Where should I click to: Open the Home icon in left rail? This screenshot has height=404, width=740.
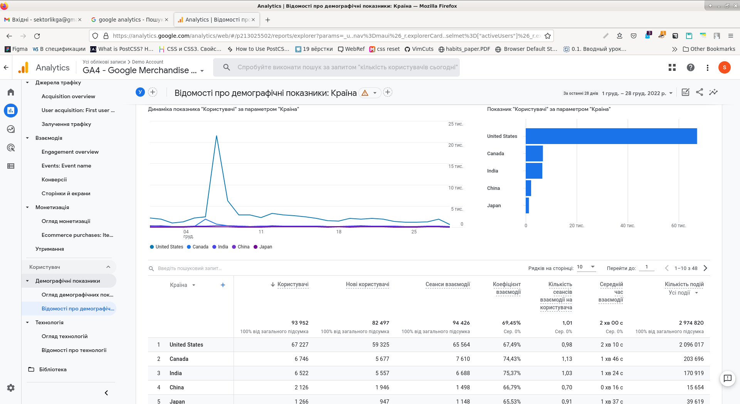point(11,92)
